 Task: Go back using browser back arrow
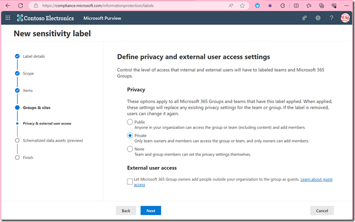8,6
